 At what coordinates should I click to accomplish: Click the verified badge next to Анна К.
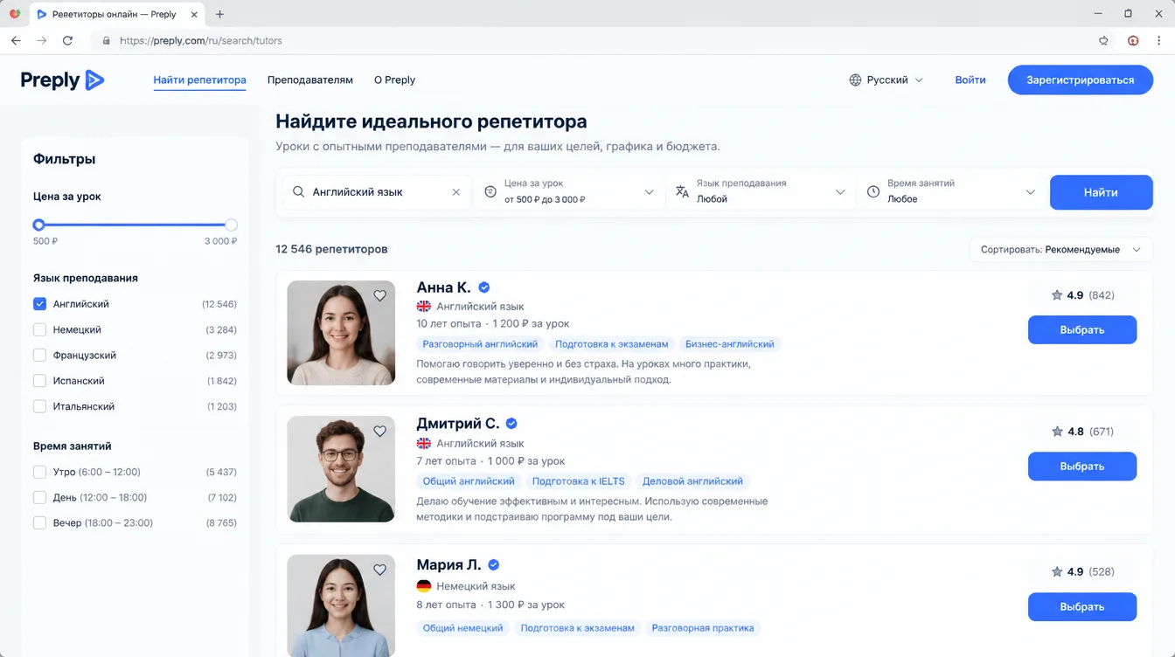pos(483,287)
